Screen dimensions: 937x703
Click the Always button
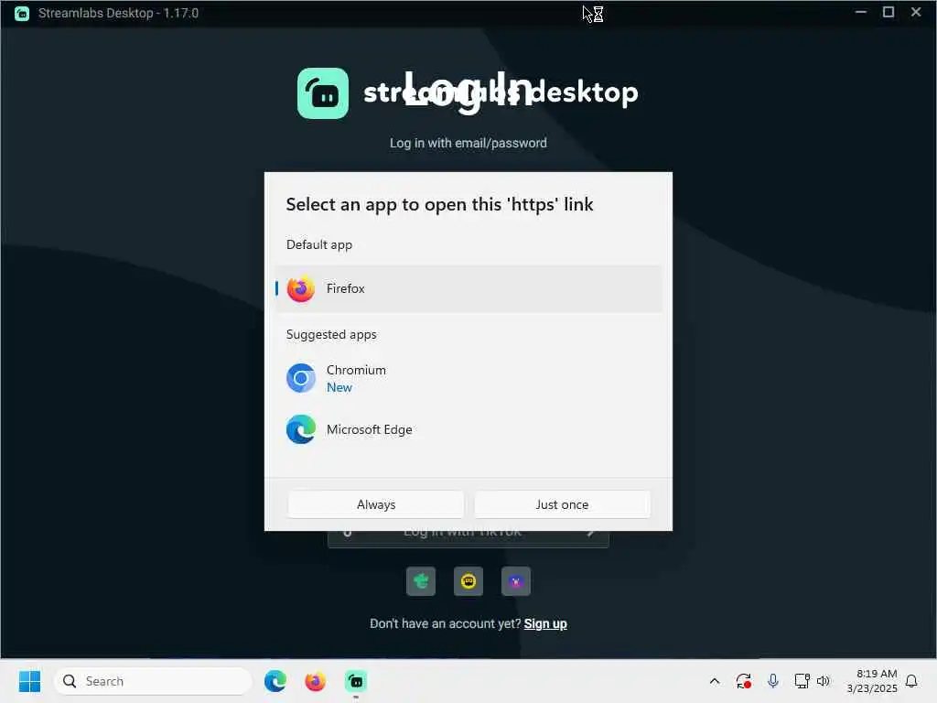coord(376,504)
